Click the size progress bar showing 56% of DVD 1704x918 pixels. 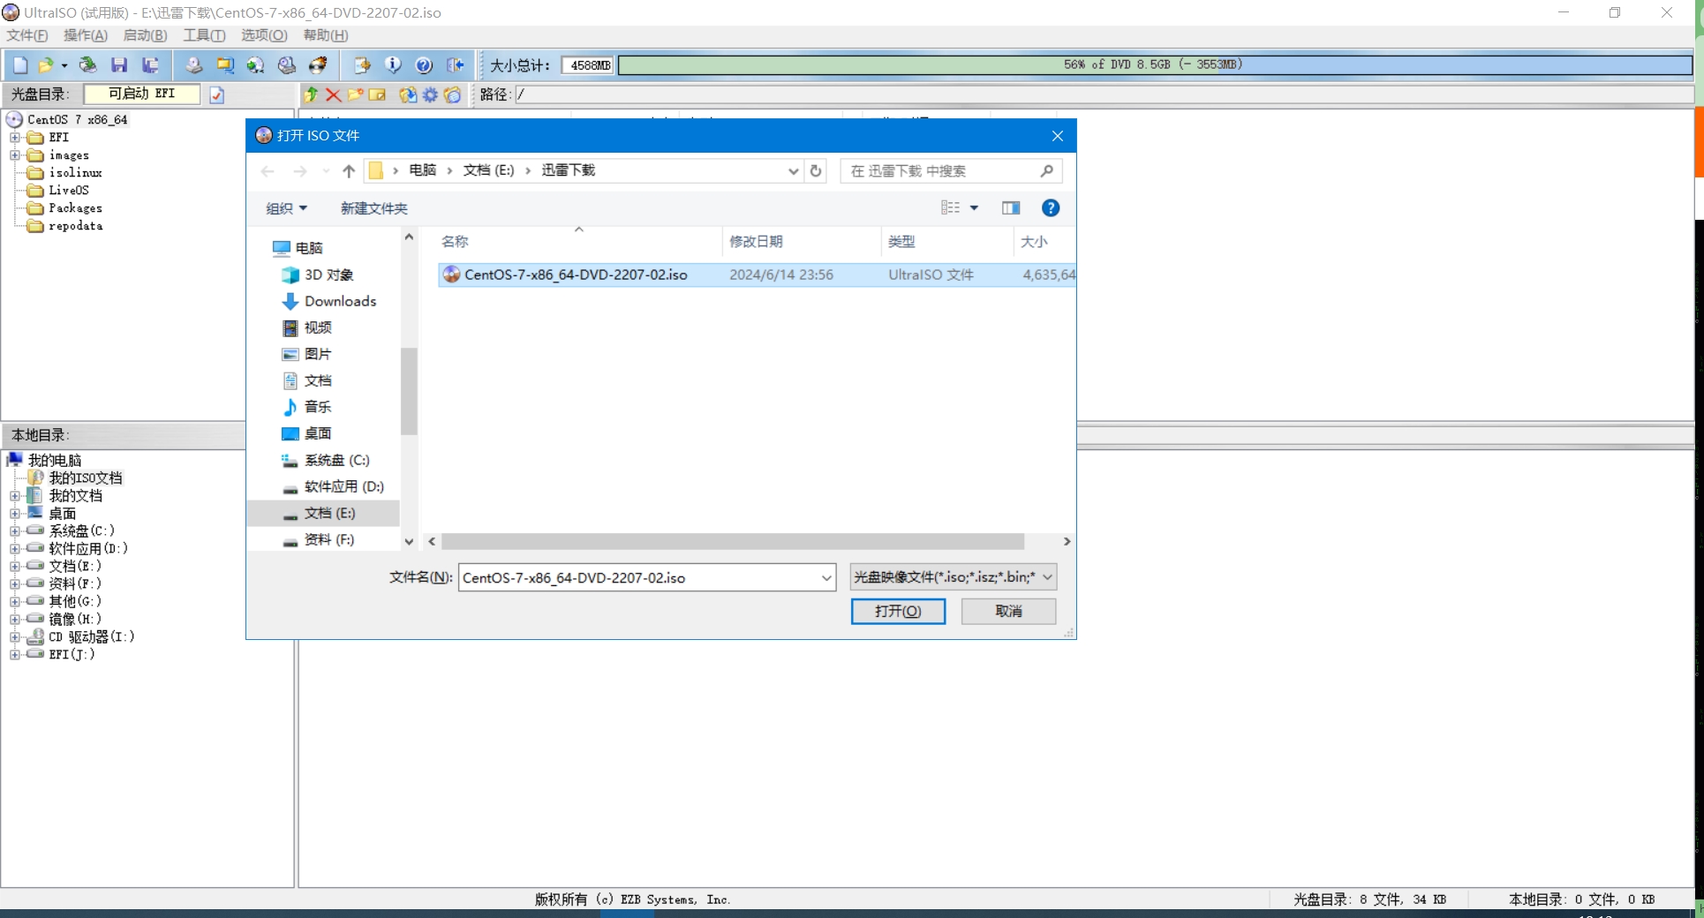[1154, 65]
